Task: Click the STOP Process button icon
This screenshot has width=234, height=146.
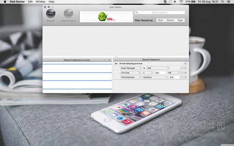Action: pyautogui.click(x=68, y=13)
